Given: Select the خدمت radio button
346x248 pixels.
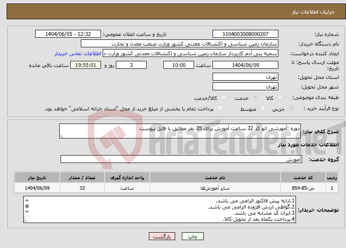Looking at the screenshot, I should point(255,97).
